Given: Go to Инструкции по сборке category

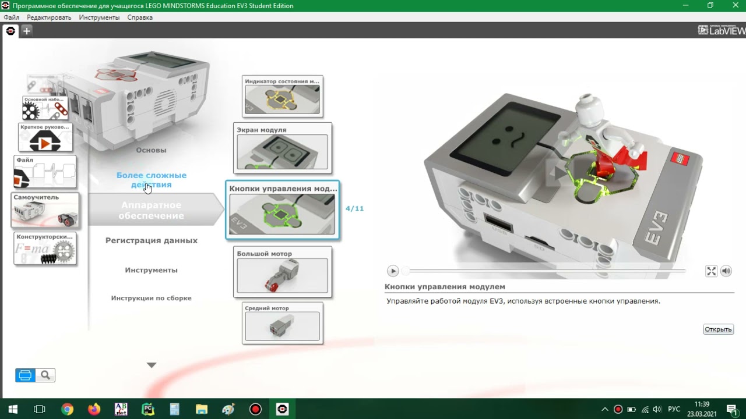Looking at the screenshot, I should coord(151,298).
